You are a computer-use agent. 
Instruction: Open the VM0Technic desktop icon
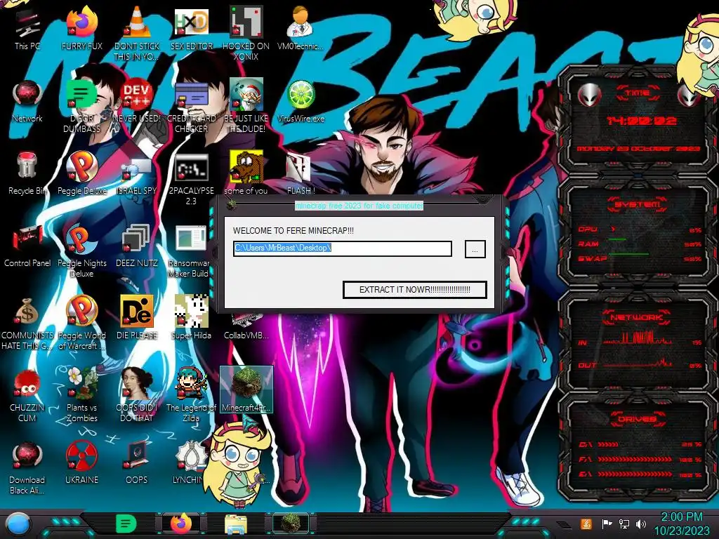[301, 28]
